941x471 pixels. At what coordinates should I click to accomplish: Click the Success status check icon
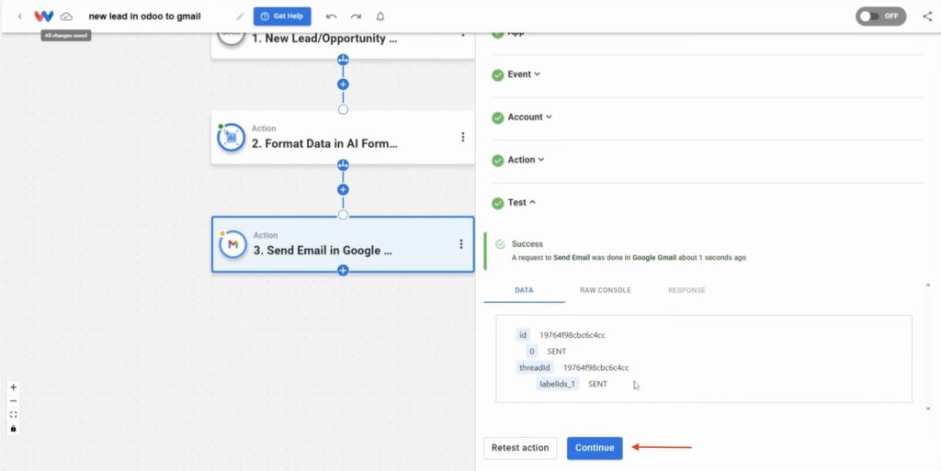500,244
